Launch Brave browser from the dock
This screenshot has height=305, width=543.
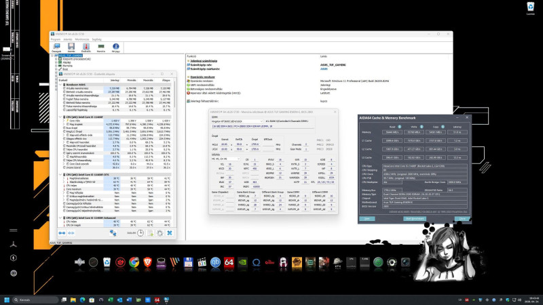(147, 262)
